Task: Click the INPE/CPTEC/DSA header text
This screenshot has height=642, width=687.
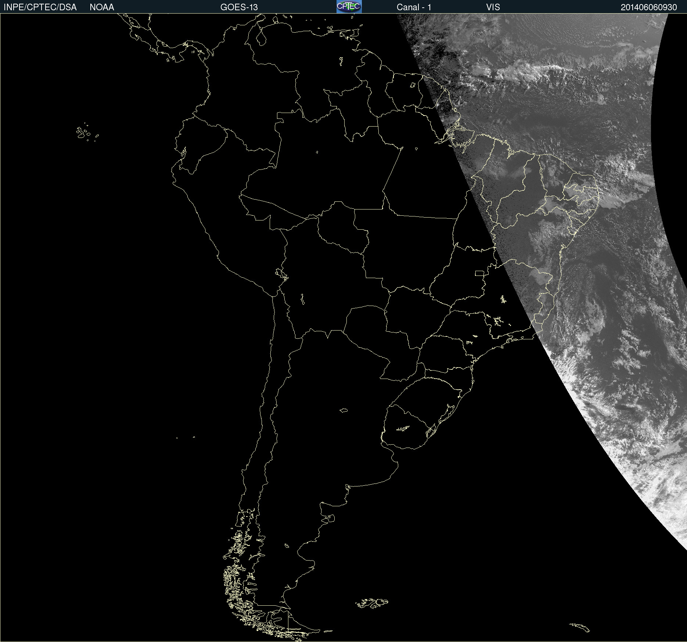Action: 40,7
